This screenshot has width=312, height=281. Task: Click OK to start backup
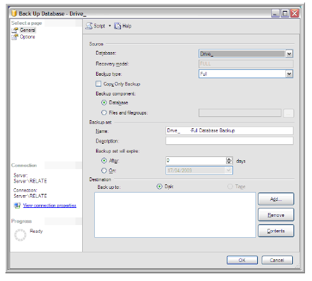242,260
